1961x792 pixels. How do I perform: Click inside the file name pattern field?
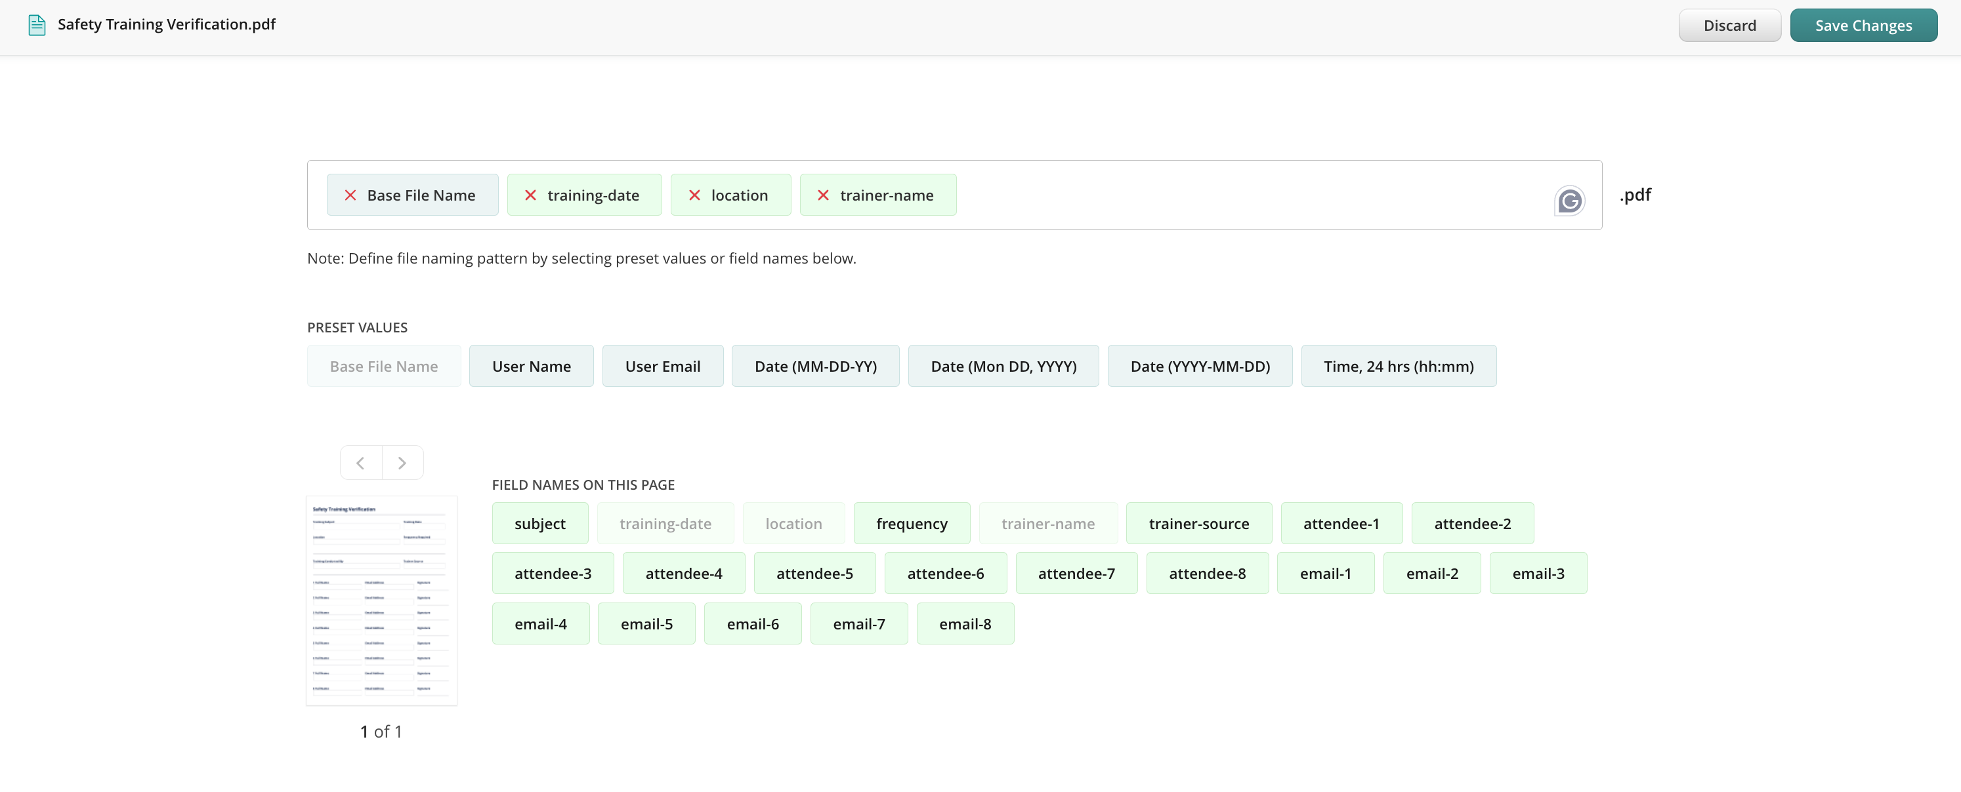click(1248, 195)
